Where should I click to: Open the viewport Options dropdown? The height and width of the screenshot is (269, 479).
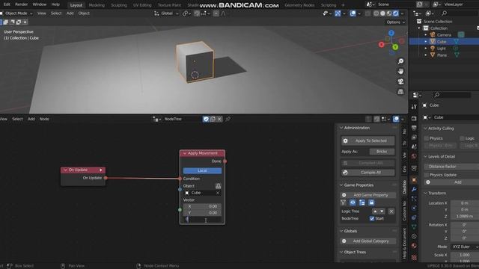pyautogui.click(x=396, y=22)
